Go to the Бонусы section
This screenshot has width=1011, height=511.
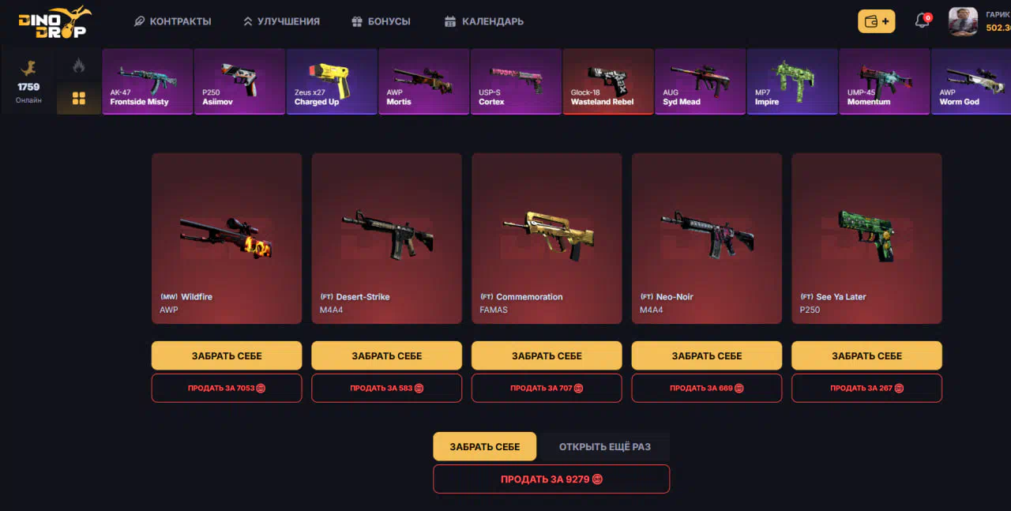(x=381, y=21)
